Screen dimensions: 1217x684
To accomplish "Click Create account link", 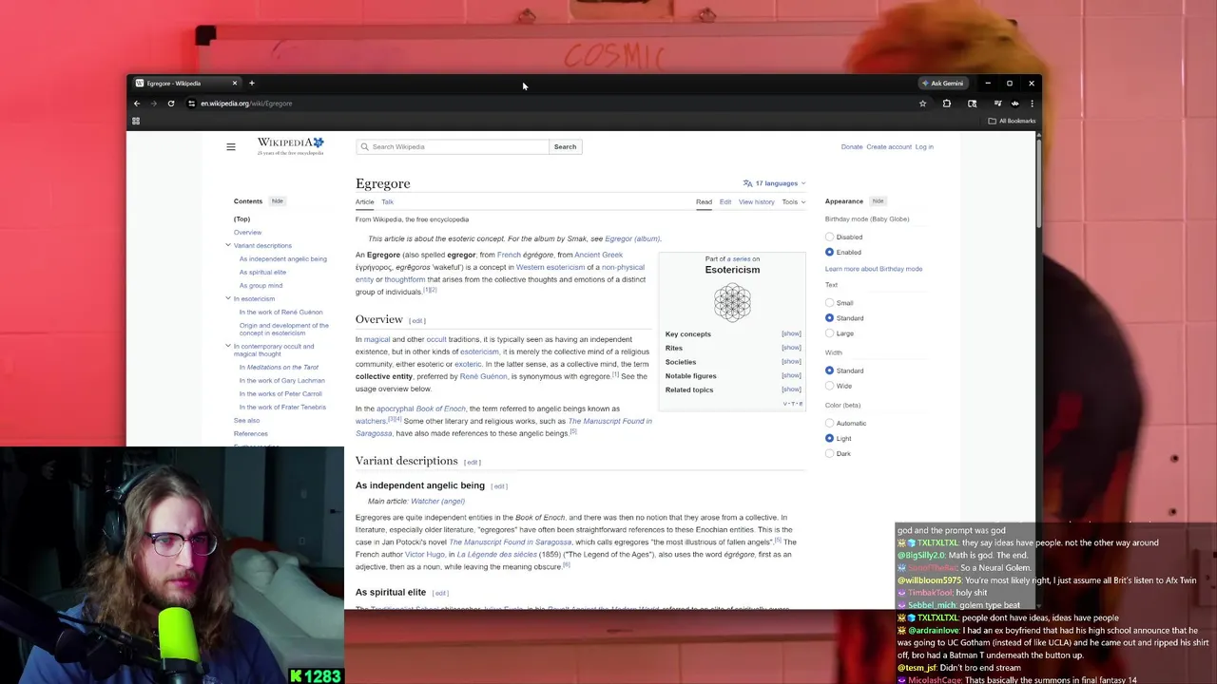I will click(889, 147).
